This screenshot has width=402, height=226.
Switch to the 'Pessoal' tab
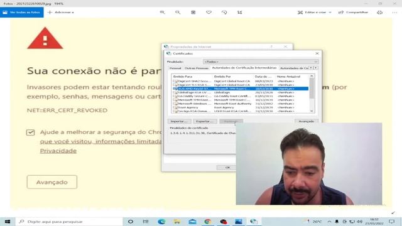tap(175, 68)
